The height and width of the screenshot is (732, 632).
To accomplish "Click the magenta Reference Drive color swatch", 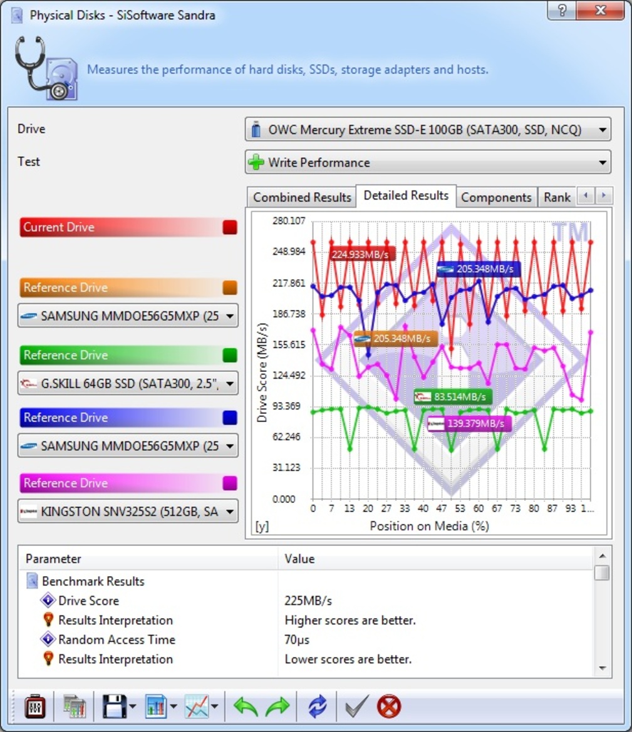I will point(229,483).
